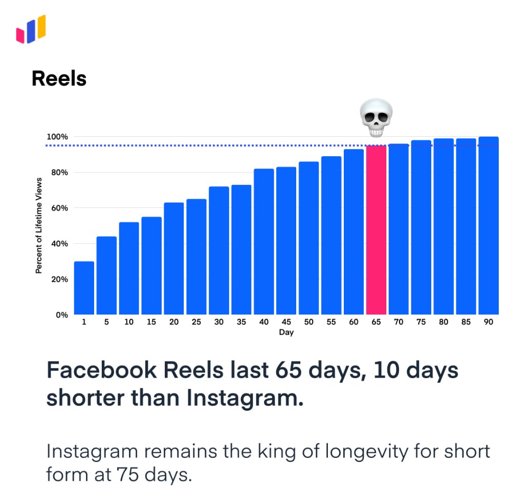The height and width of the screenshot is (502, 530).
Task: Click the dotted 95% threshold line
Action: 205,145
